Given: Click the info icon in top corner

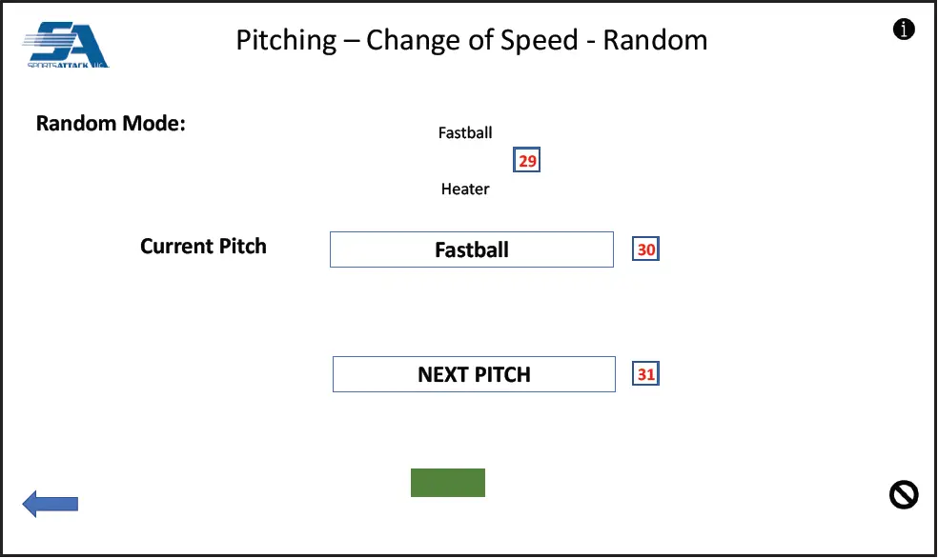Looking at the screenshot, I should (x=904, y=30).
